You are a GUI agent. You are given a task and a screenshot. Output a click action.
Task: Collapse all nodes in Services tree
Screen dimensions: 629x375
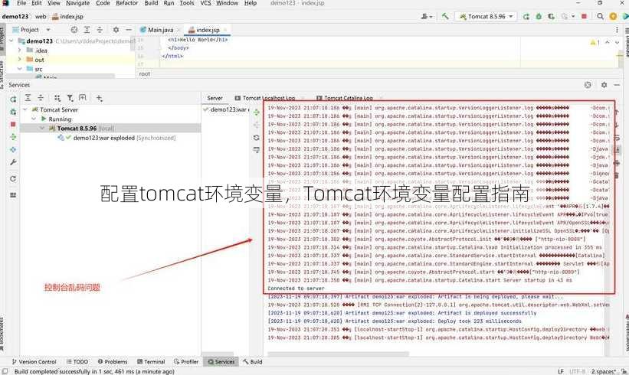41,98
